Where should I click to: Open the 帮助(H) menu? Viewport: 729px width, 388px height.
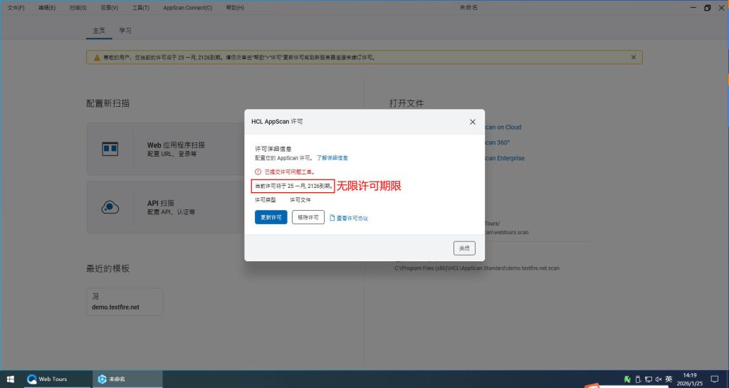pos(234,8)
